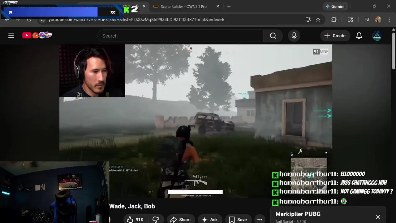This screenshot has height=223, width=396.
Task: Dislike the video with the thumbs-down button
Action: (x=156, y=219)
